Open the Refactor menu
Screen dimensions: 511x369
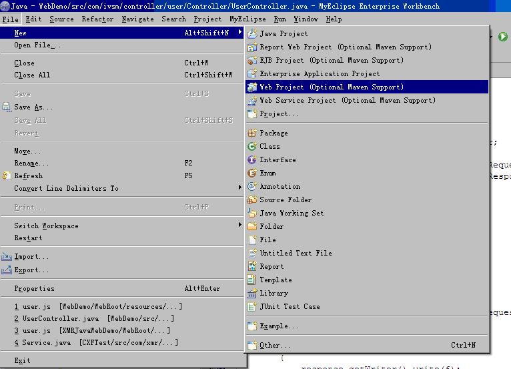(x=97, y=19)
